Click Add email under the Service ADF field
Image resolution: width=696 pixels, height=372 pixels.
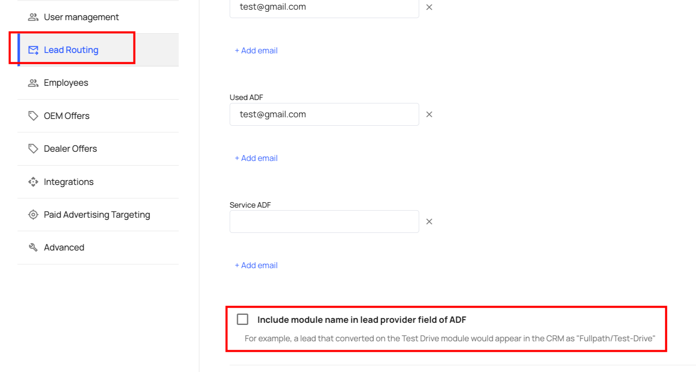click(256, 265)
